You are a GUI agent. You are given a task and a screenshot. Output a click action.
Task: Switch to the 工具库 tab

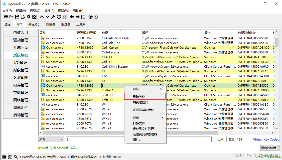(x=81, y=24)
